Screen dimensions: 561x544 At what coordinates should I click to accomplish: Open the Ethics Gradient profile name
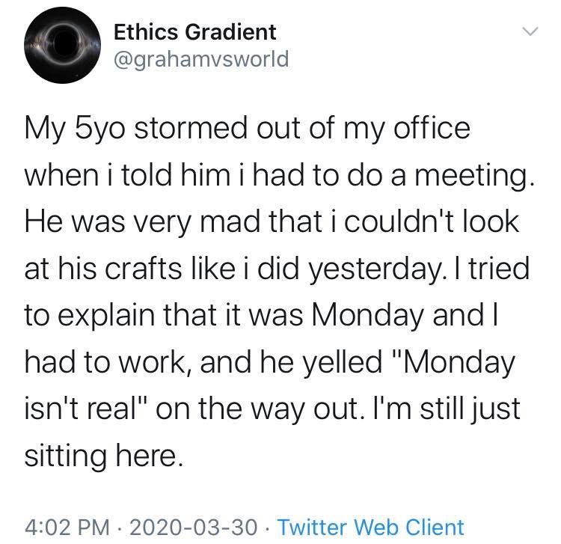click(194, 31)
